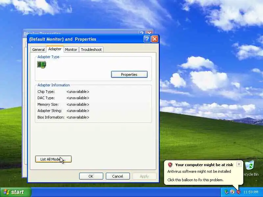Image resolution: width=263 pixels, height=197 pixels.
Task: Click the Adapter String unavailable value
Action: pyautogui.click(x=78, y=111)
